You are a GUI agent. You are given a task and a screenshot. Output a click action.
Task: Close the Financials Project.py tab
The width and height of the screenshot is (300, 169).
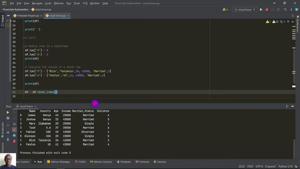(41, 15)
